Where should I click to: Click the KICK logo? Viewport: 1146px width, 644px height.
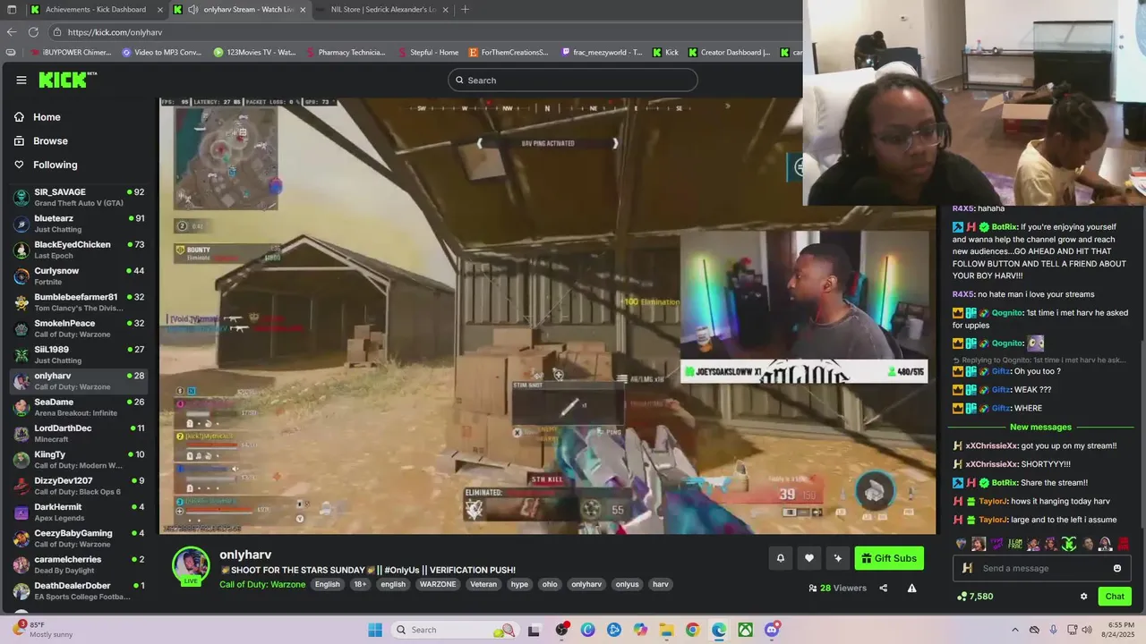point(67,80)
